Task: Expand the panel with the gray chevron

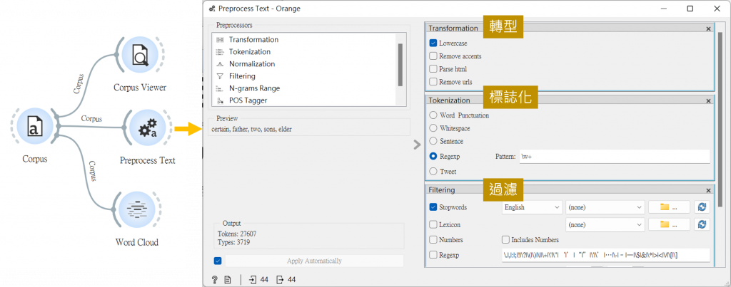Action: 417,145
